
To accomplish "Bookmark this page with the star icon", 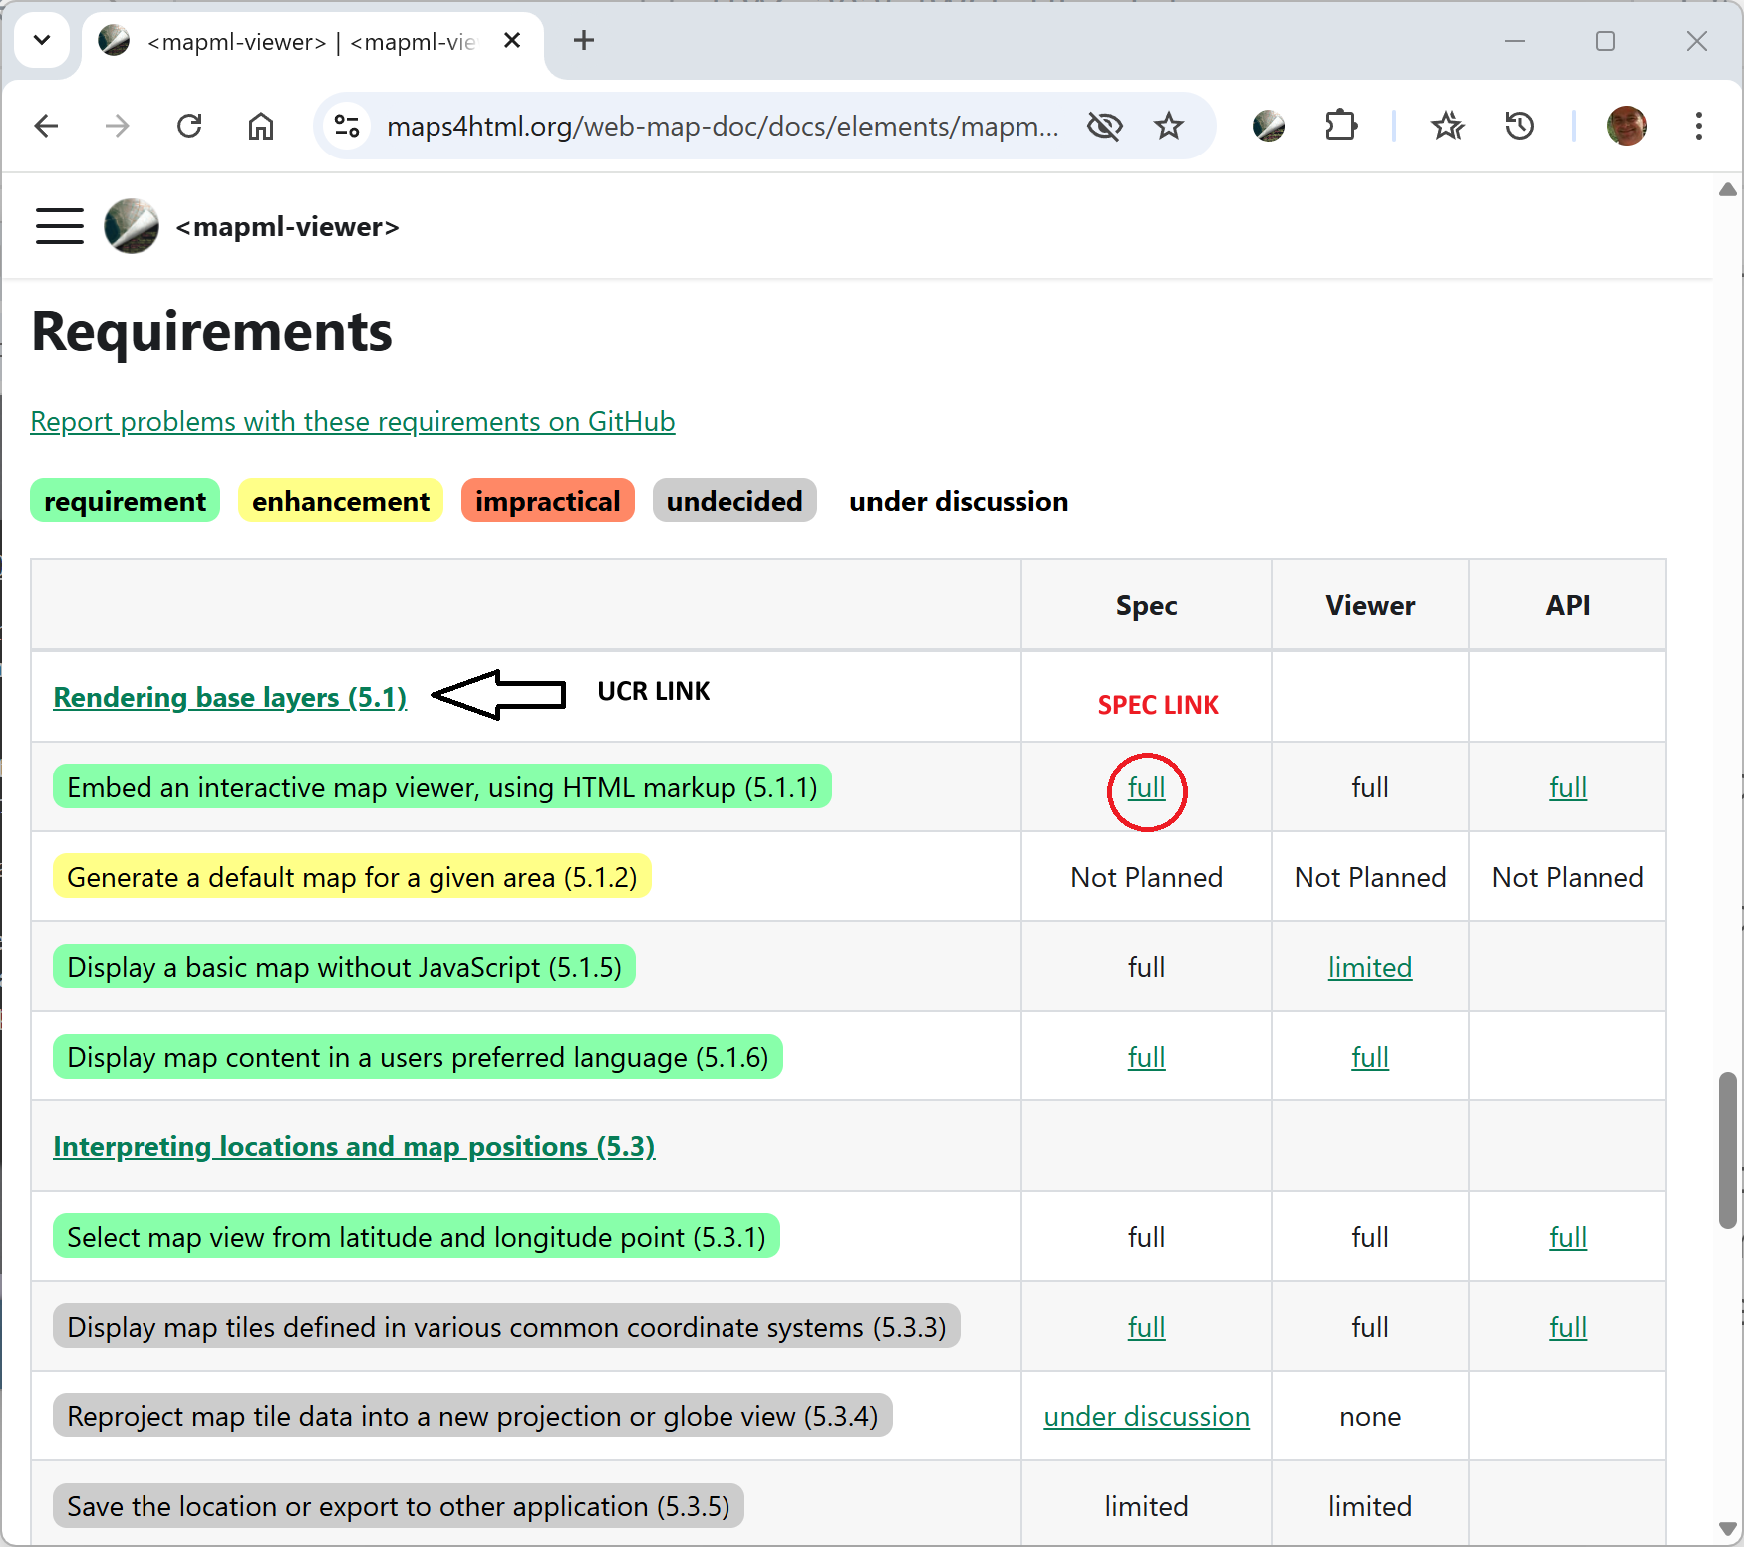I will pos(1169,126).
